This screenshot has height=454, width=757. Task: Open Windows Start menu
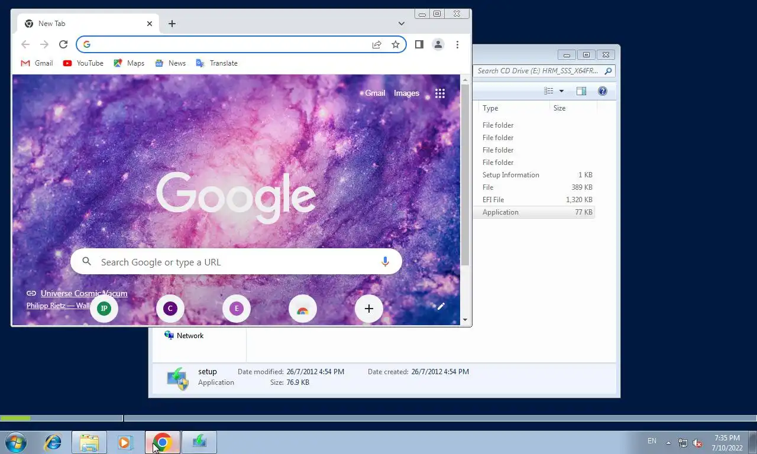pyautogui.click(x=16, y=442)
